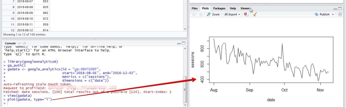Open the Export dropdown in Plots pane
The image size is (346, 108).
(x=232, y=14)
